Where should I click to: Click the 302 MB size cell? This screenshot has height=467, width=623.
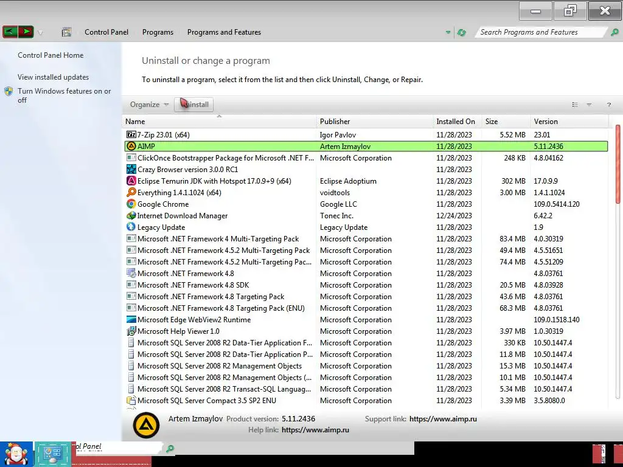[513, 181]
